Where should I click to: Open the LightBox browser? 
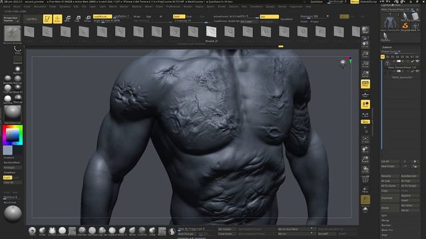coord(32,19)
